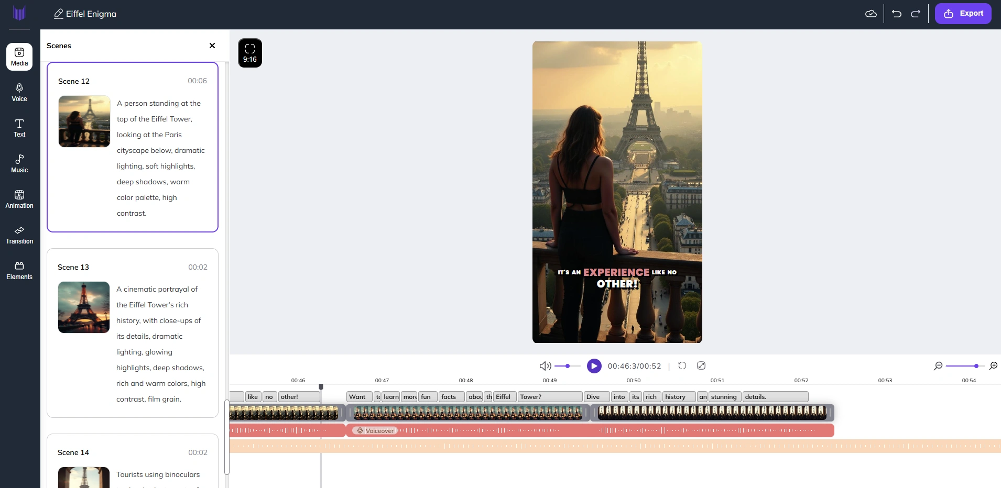Click Scene 13 thumbnail image
This screenshot has width=1001, height=488.
point(84,307)
